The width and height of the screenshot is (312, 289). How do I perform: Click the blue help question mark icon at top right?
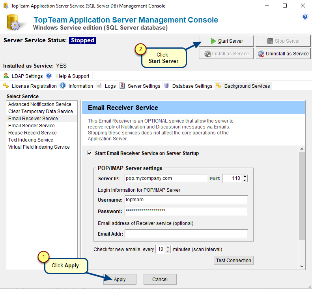[305, 17]
